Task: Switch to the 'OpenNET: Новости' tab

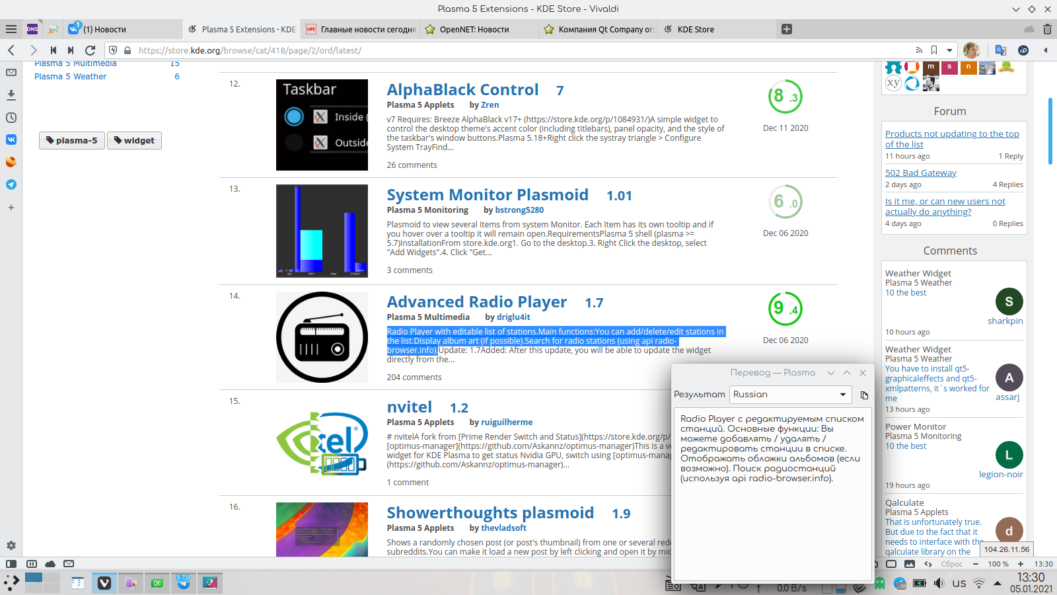Action: [478, 29]
